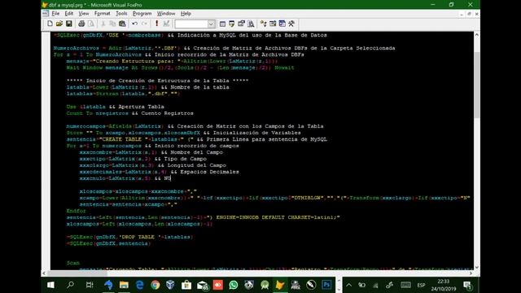521x293 pixels.
Task: Open the database selector dropdown in toolbar
Action: 211,24
